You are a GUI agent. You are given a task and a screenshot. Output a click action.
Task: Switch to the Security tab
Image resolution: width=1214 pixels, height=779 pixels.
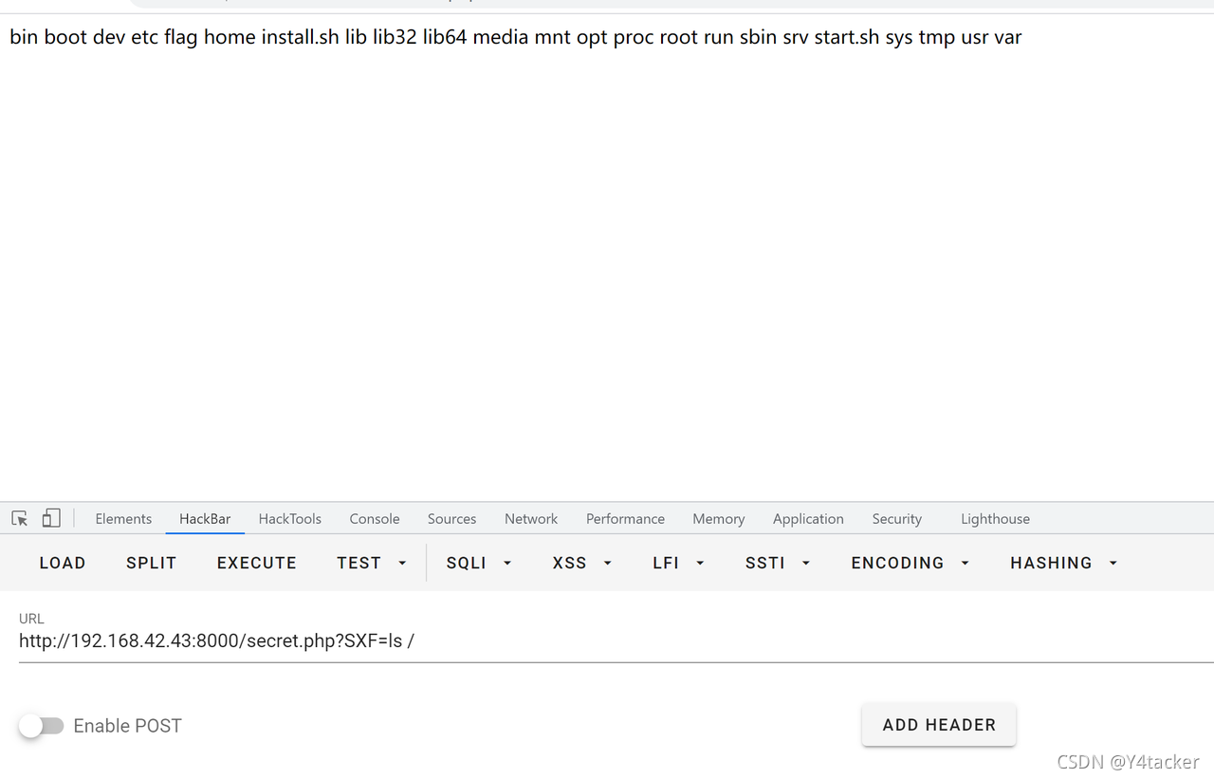[897, 519]
